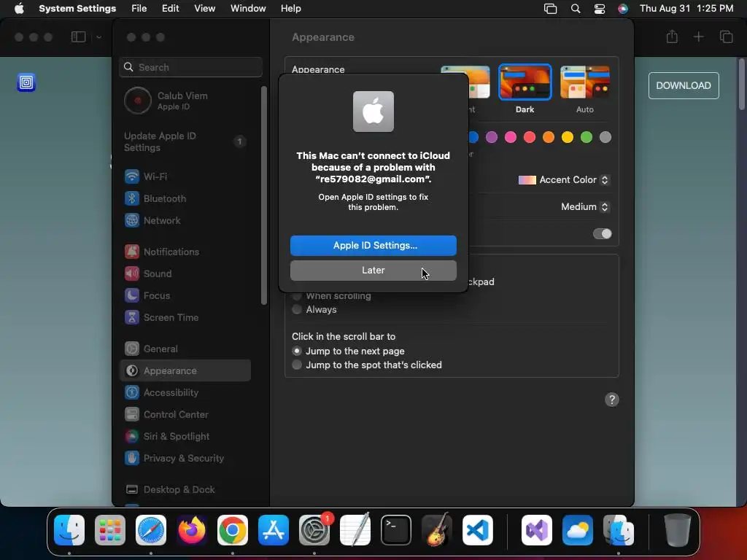Launch Visual Studio Code from the Dock

[477, 529]
